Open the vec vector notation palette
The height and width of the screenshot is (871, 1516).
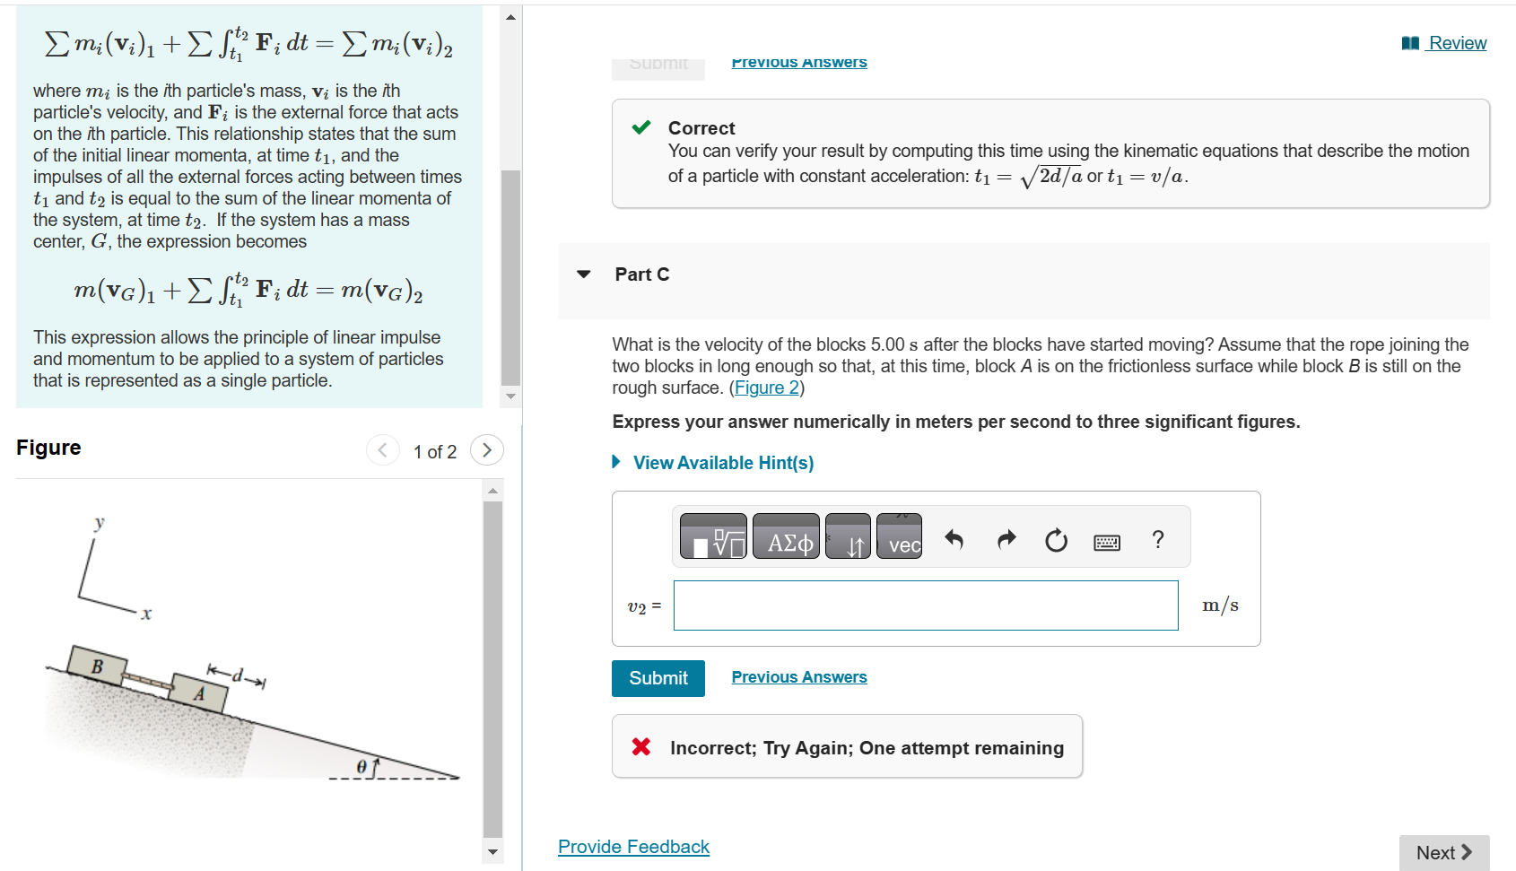click(899, 536)
